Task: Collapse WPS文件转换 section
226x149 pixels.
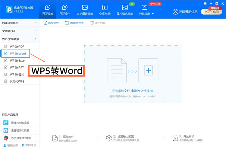Action: 20,39
